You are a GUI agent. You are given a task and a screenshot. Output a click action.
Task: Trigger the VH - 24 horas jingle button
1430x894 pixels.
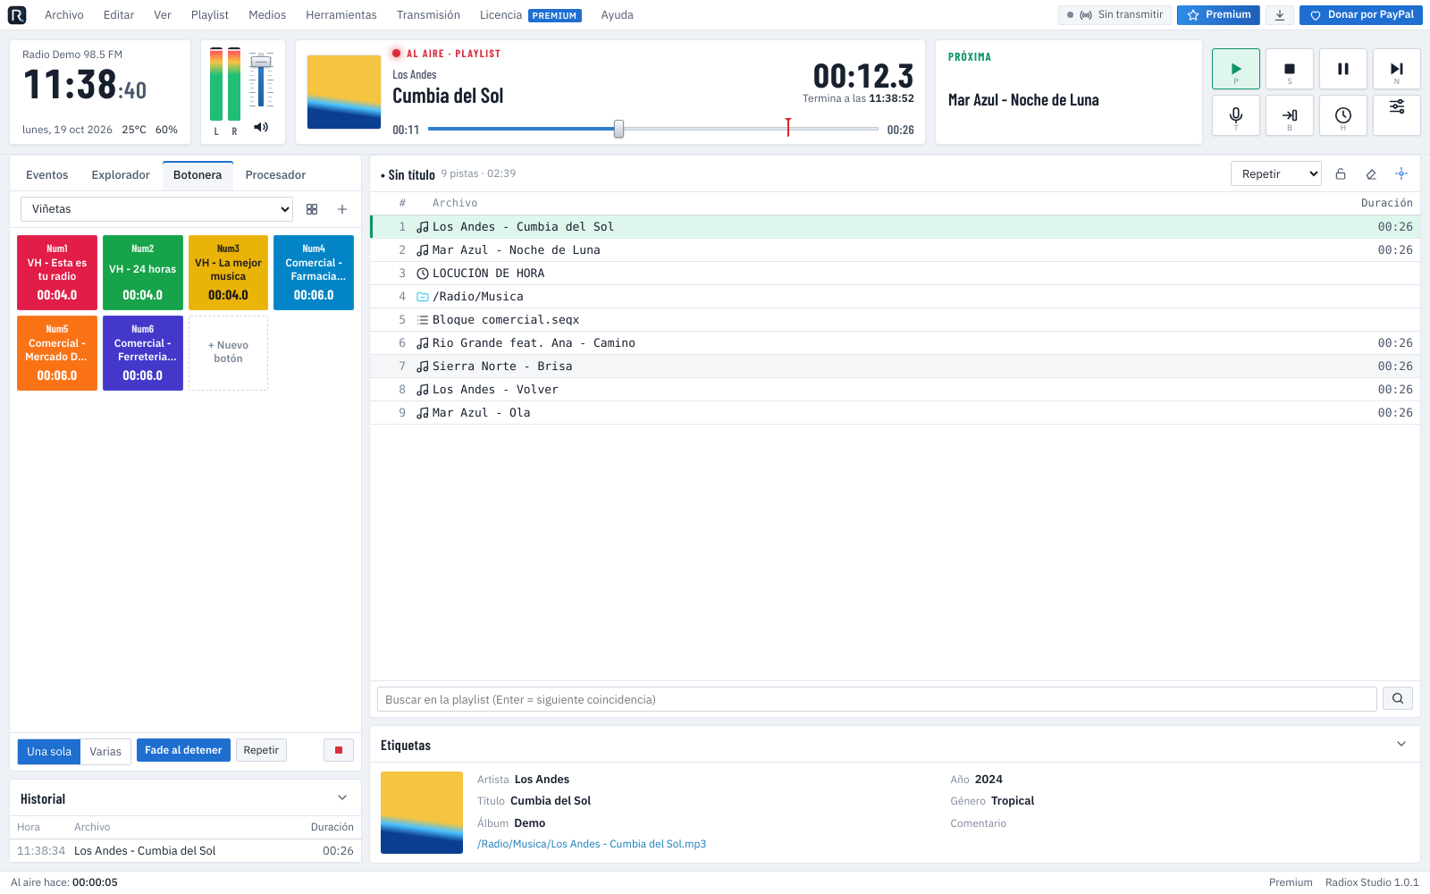(x=143, y=273)
